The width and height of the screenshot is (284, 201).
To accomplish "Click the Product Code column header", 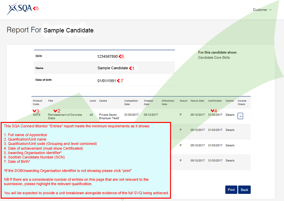I will click(37, 102).
